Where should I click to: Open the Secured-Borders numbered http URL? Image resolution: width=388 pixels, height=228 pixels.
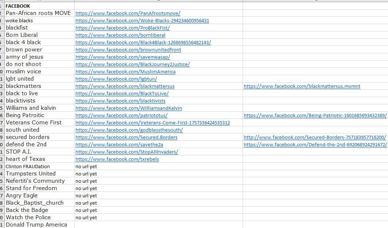315,137
